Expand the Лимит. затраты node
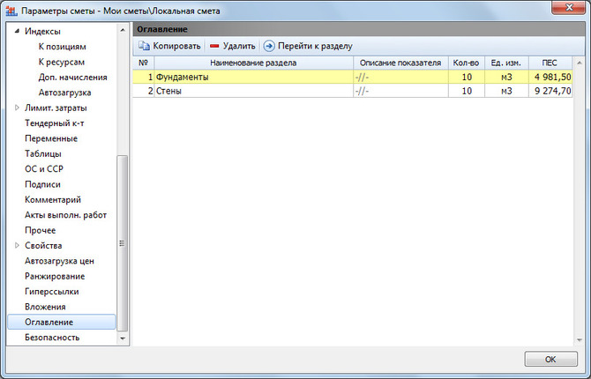This screenshot has width=591, height=379. [17, 108]
